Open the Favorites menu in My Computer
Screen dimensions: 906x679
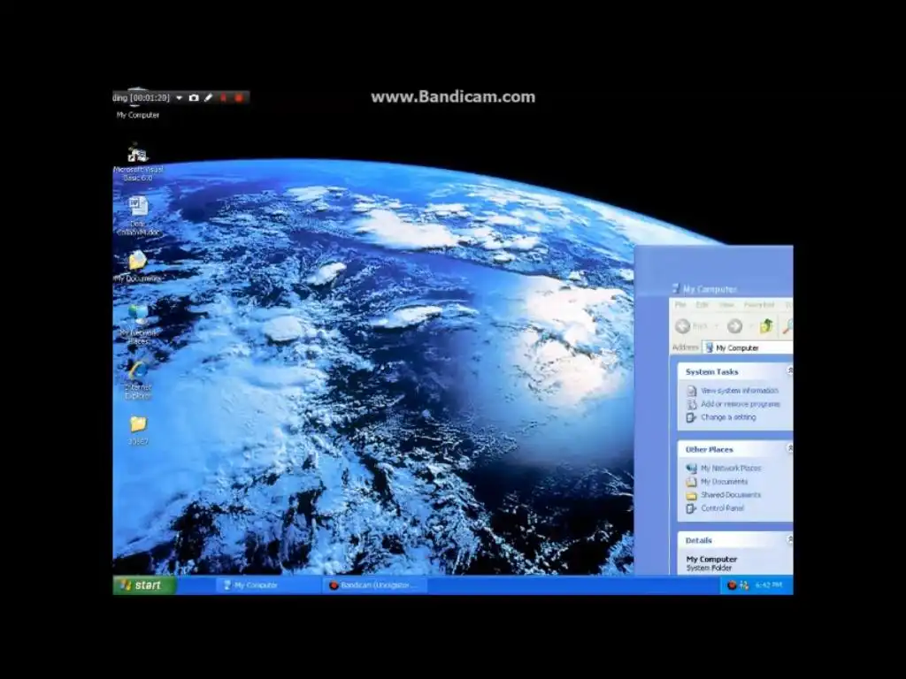click(758, 304)
